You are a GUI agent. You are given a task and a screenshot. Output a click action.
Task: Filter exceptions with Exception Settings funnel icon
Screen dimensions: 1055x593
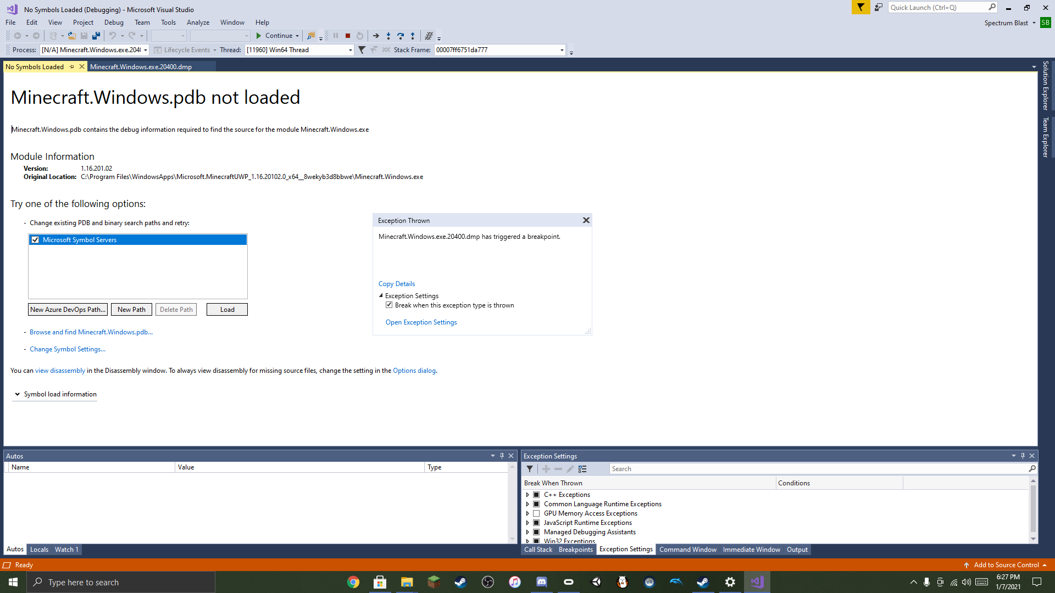530,469
